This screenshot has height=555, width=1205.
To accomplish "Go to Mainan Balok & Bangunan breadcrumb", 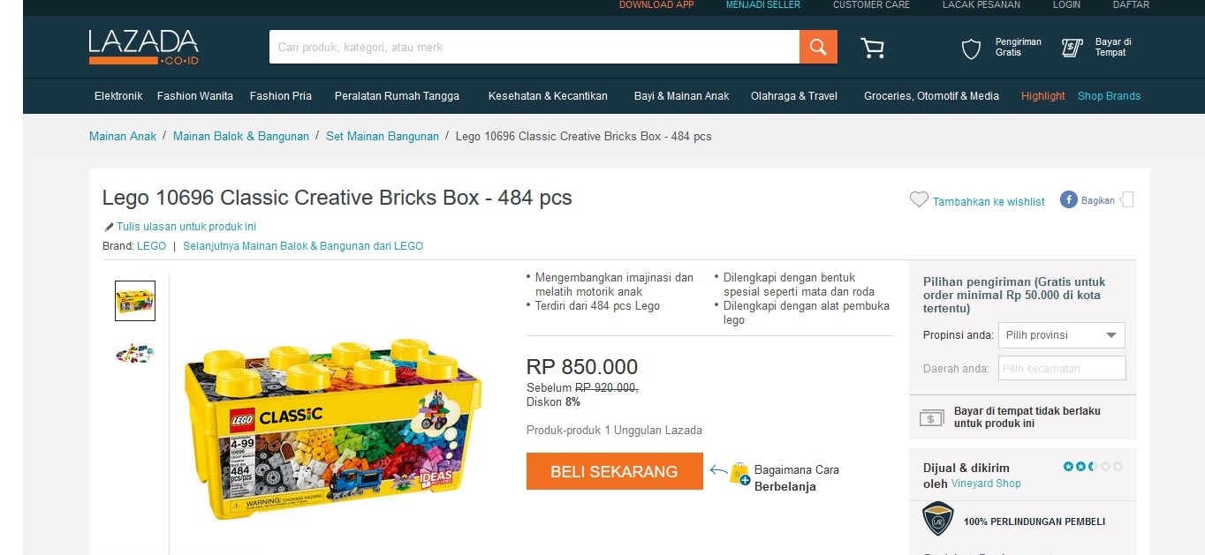I will click(x=241, y=136).
